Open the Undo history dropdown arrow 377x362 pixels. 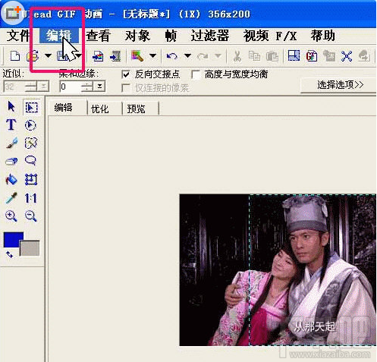(x=187, y=55)
